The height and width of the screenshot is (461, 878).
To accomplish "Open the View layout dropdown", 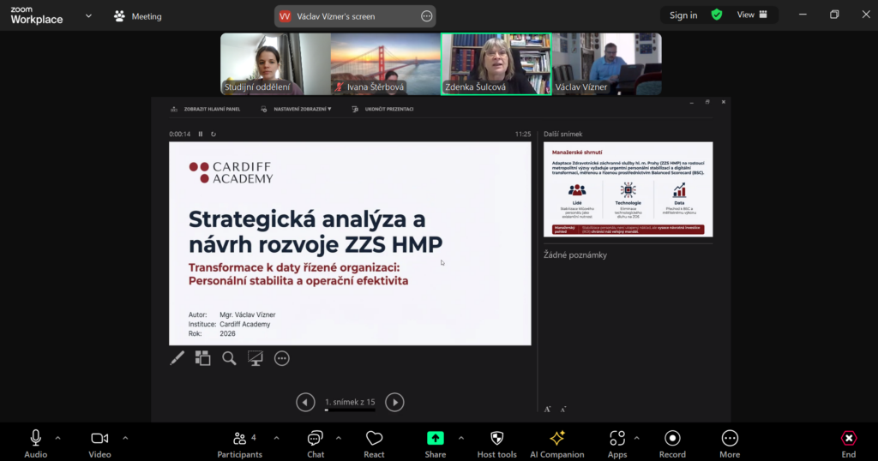I will click(752, 15).
